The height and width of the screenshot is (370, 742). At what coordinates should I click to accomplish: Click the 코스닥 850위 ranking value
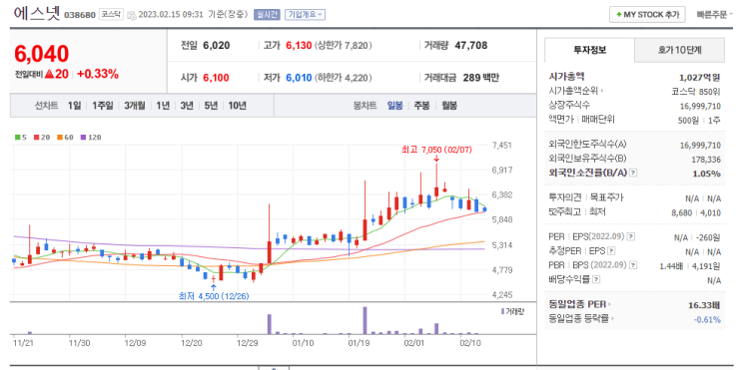[696, 91]
